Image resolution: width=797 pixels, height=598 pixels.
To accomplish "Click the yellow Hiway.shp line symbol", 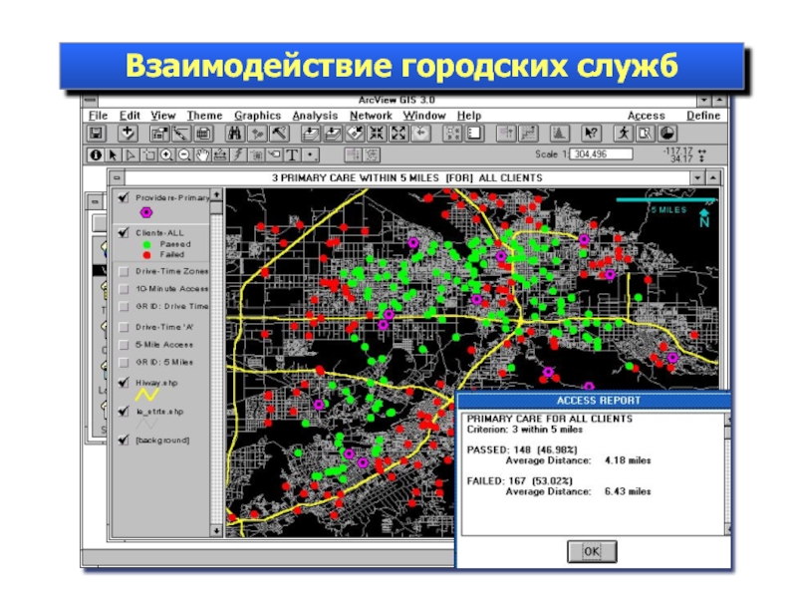I will click(x=146, y=396).
